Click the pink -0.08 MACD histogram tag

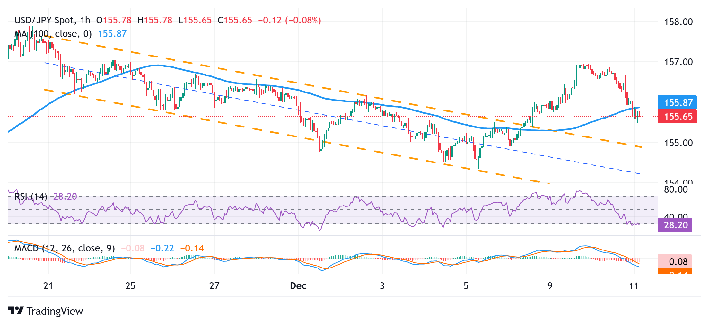point(675,261)
